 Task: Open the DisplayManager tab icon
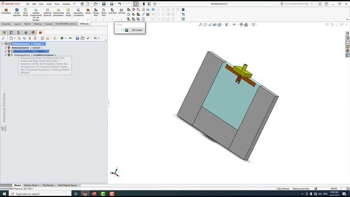click(x=33, y=33)
